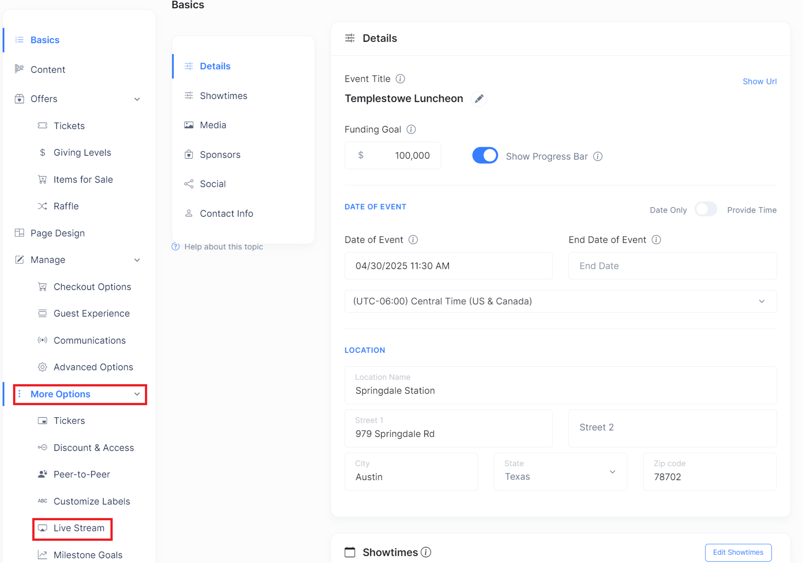Image resolution: width=802 pixels, height=563 pixels.
Task: Click the Show Progress Bar info icon
Action: click(598, 156)
